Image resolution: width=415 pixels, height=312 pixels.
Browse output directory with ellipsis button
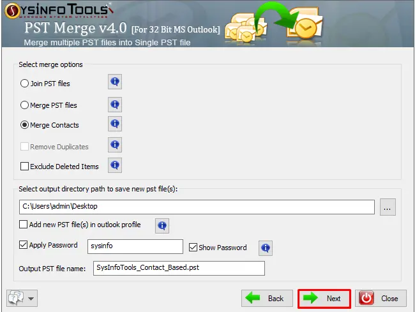[388, 207]
